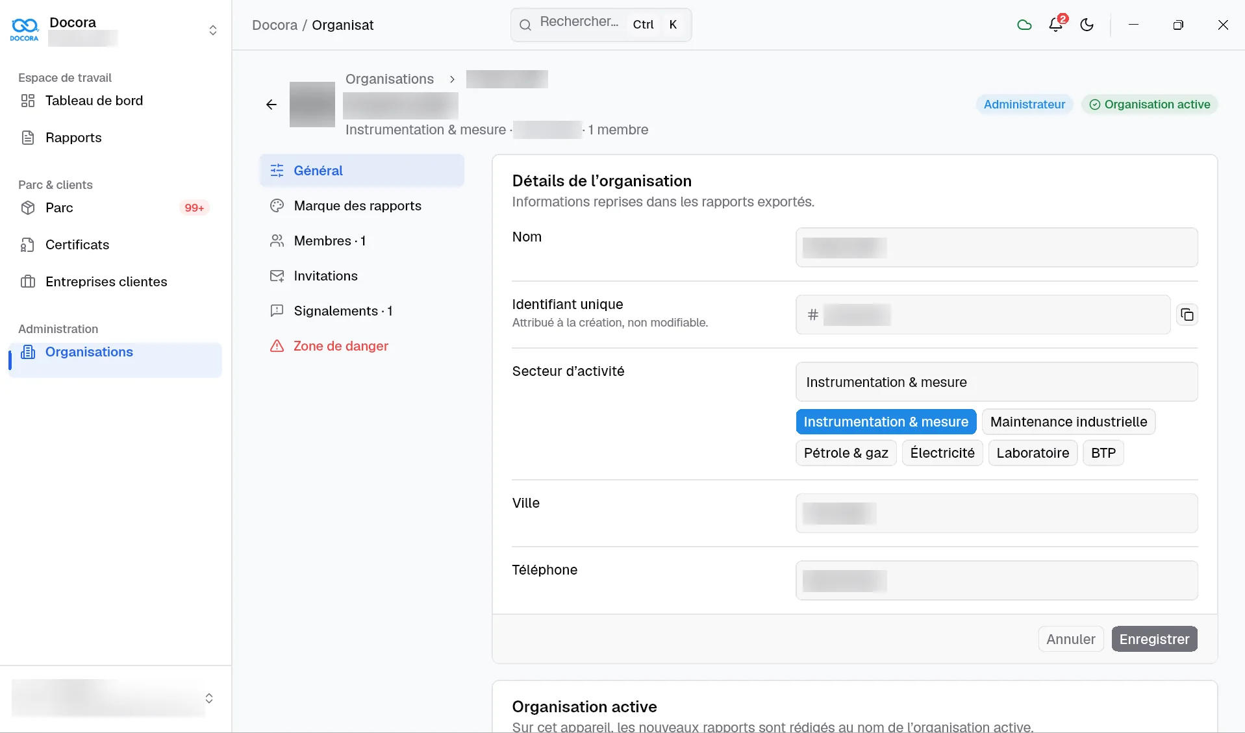Click the Organisations breadcrumb link
This screenshot has height=733, width=1245.
[390, 79]
